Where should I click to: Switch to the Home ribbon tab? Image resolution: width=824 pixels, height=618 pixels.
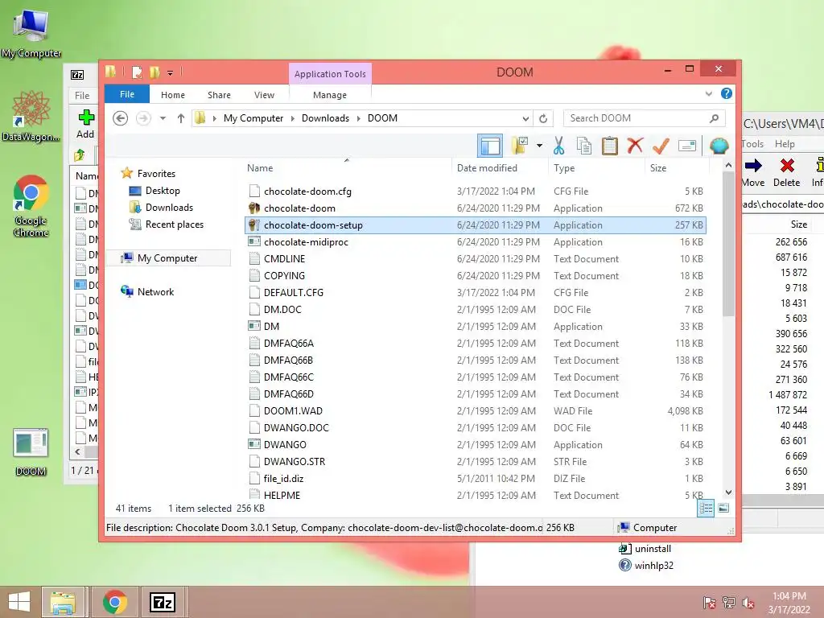point(173,95)
